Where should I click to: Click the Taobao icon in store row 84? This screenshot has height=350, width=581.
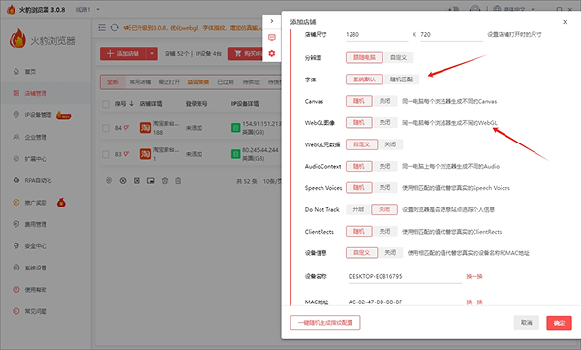(145, 128)
